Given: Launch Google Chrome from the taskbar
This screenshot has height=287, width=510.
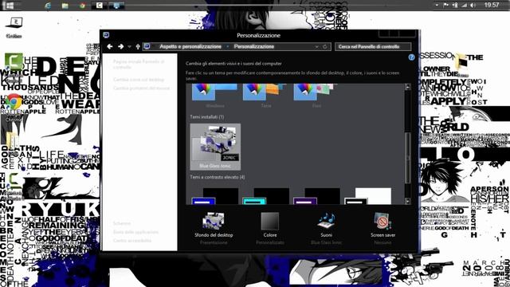Looking at the screenshot, I should point(82,6).
